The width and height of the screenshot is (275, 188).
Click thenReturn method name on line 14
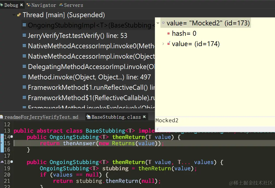128,137
